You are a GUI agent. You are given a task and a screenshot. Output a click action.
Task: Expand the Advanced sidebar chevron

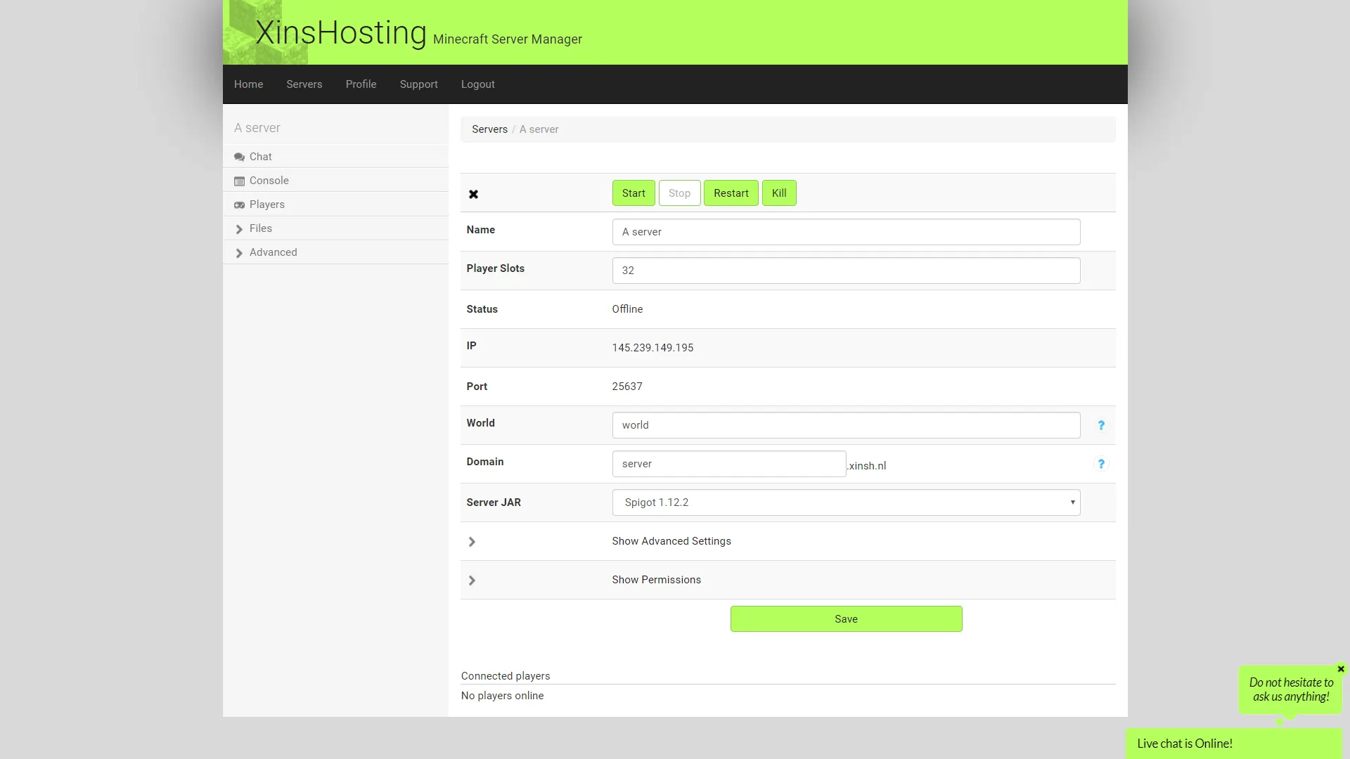[239, 253]
